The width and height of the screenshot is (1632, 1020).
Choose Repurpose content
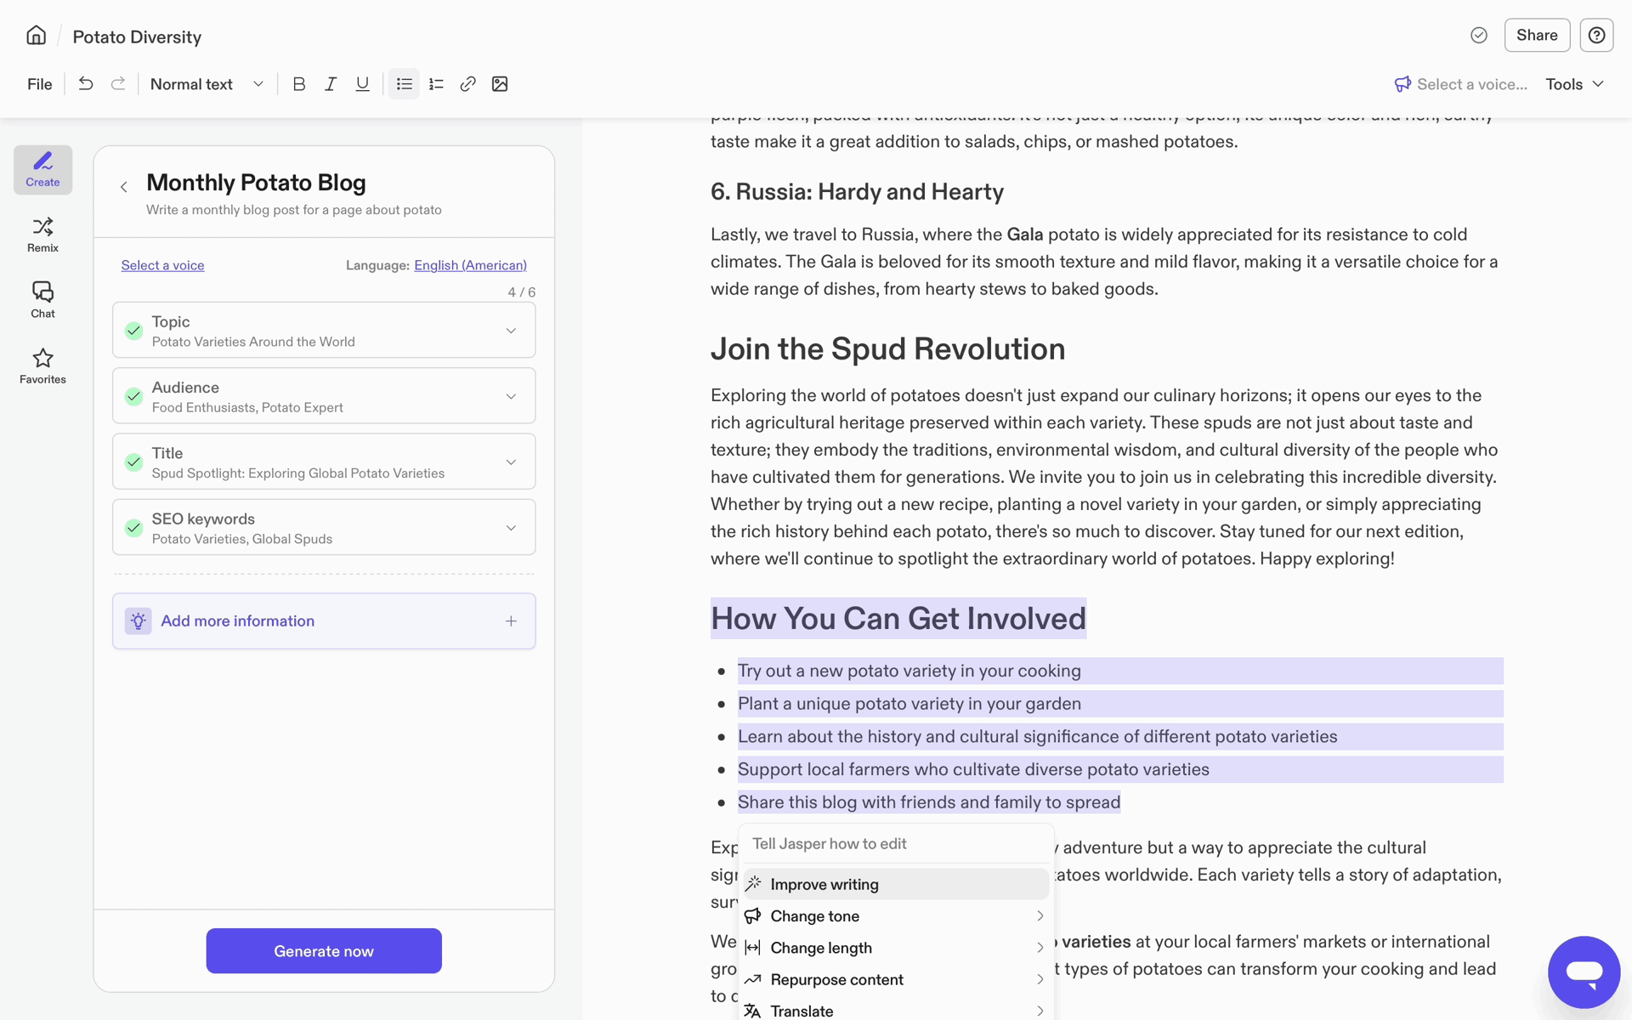(896, 979)
